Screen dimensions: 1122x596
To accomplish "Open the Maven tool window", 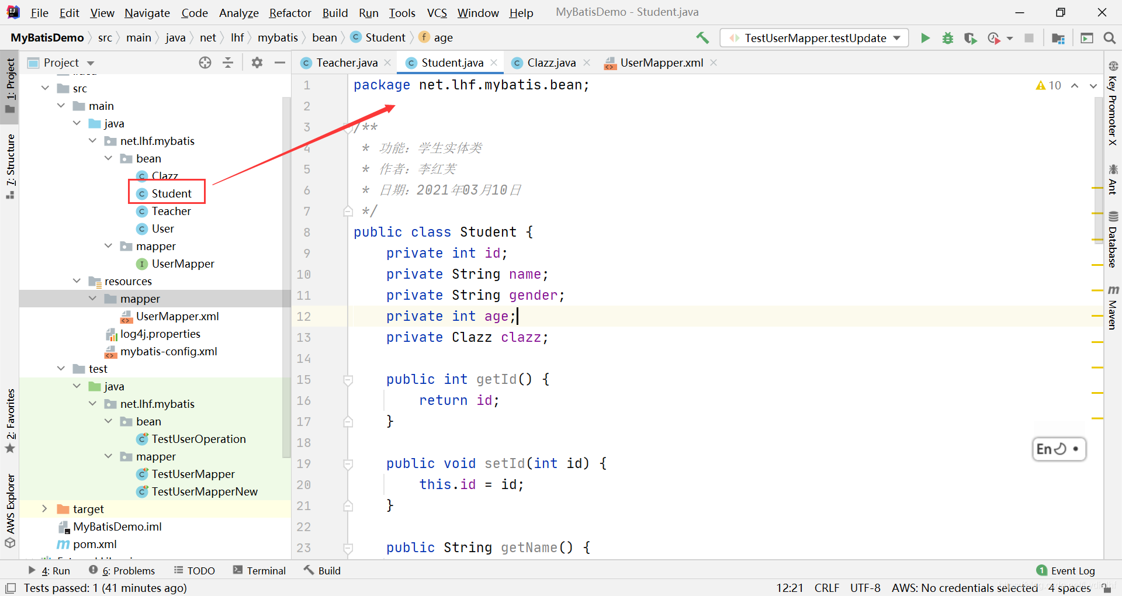I will [1113, 308].
